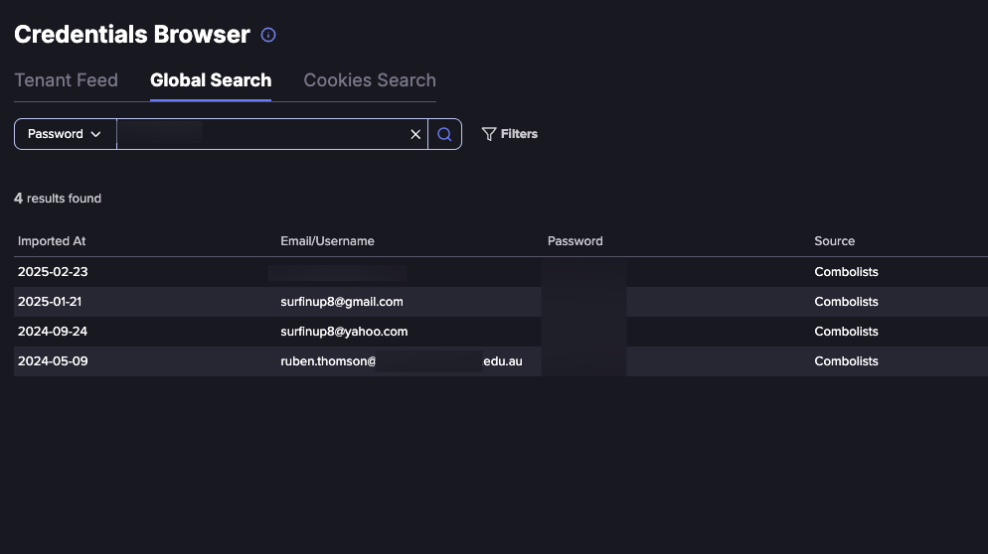
Task: Expand the chevron beside Password selector
Action: [95, 134]
